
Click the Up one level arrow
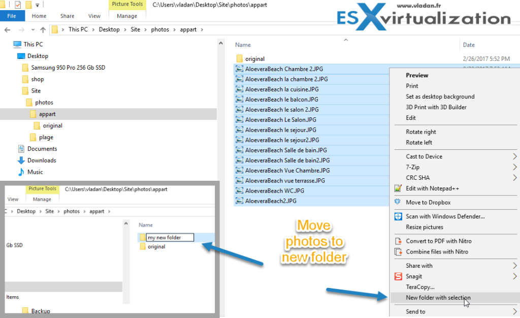[x=43, y=30]
